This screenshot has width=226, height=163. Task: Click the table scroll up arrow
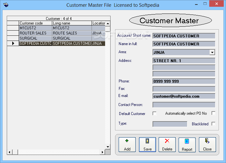108,24
